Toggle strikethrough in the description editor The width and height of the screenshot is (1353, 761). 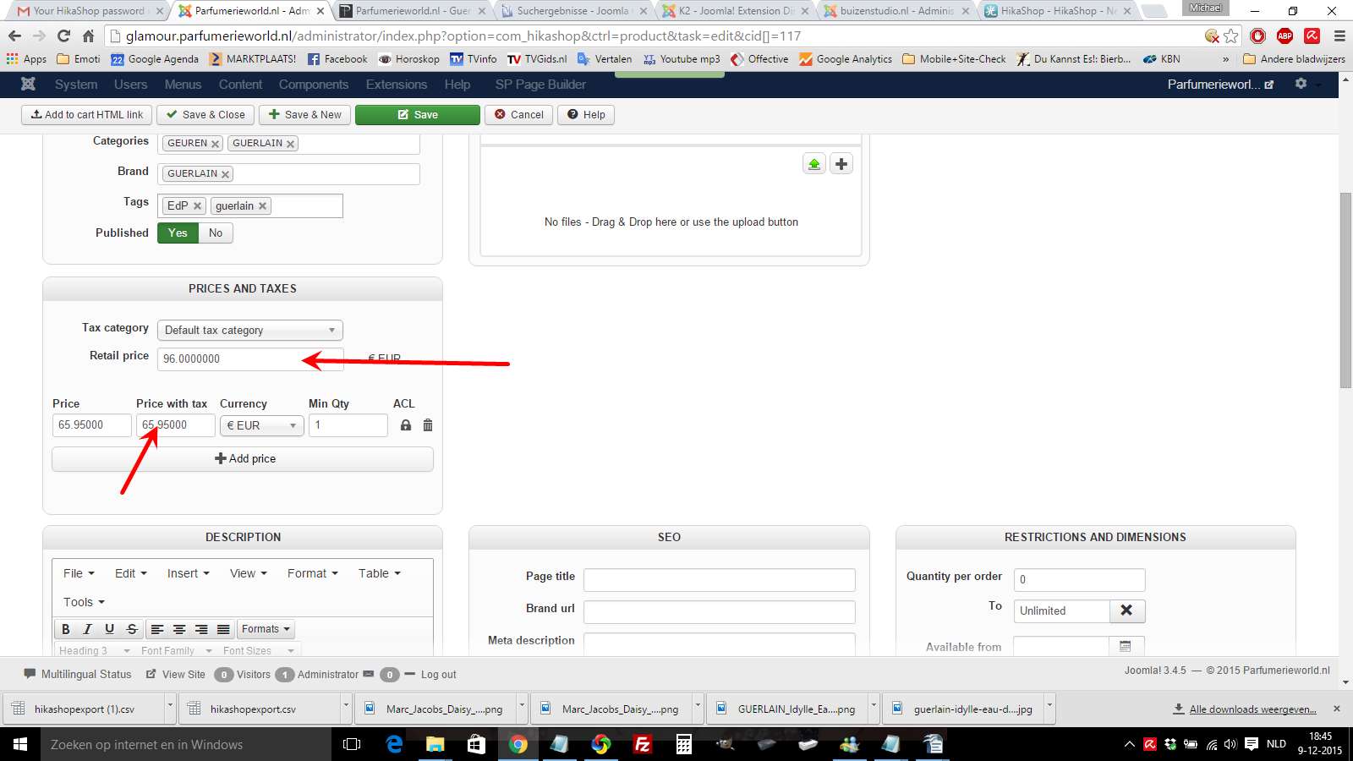(x=131, y=629)
